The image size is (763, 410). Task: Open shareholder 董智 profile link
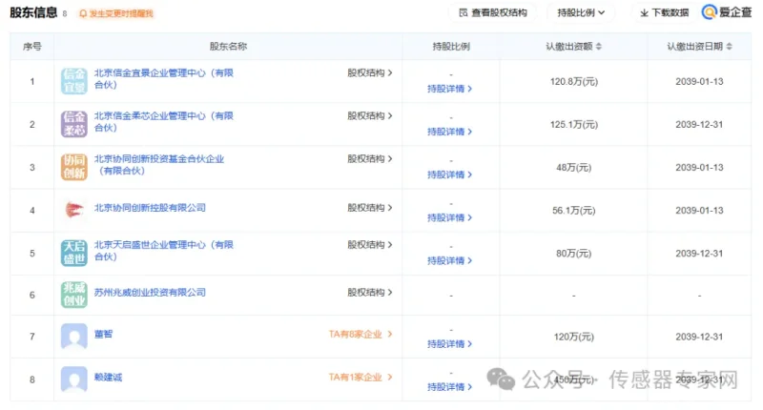[x=103, y=334]
